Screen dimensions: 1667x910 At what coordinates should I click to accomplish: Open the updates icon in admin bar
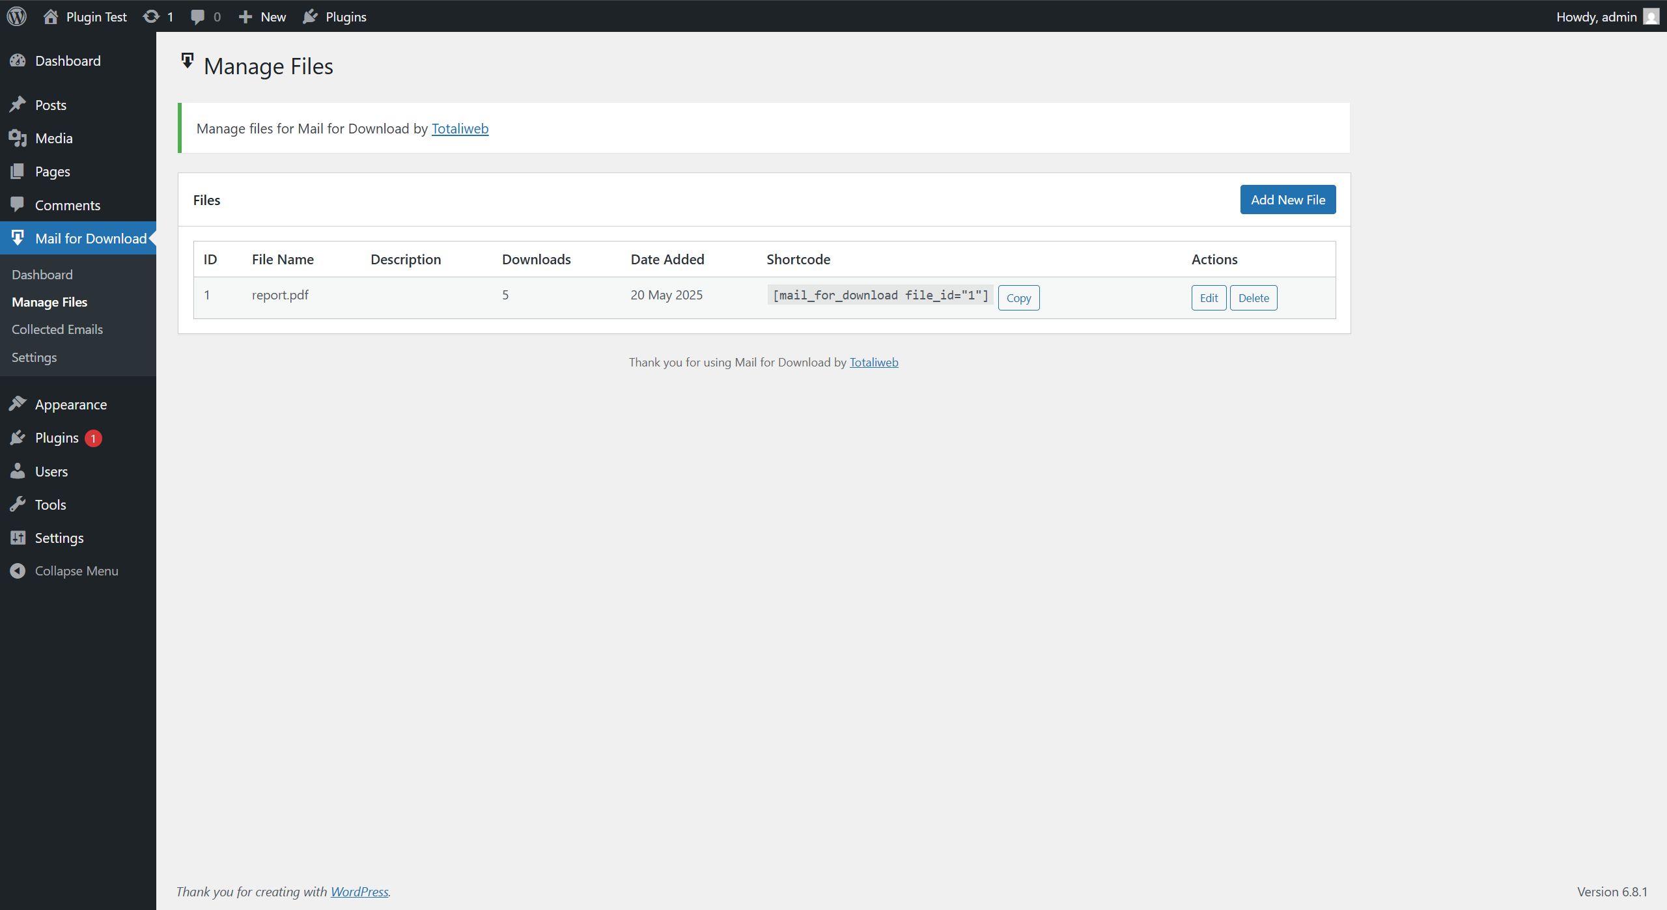click(x=151, y=16)
